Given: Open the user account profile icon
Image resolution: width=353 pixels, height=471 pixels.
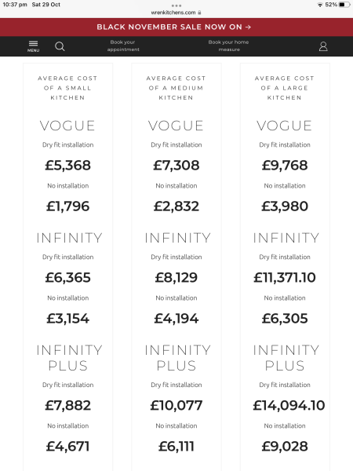Looking at the screenshot, I should click(x=323, y=46).
